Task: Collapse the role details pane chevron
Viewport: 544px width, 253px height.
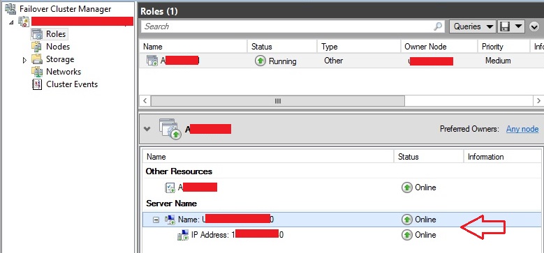Action: pyautogui.click(x=147, y=129)
